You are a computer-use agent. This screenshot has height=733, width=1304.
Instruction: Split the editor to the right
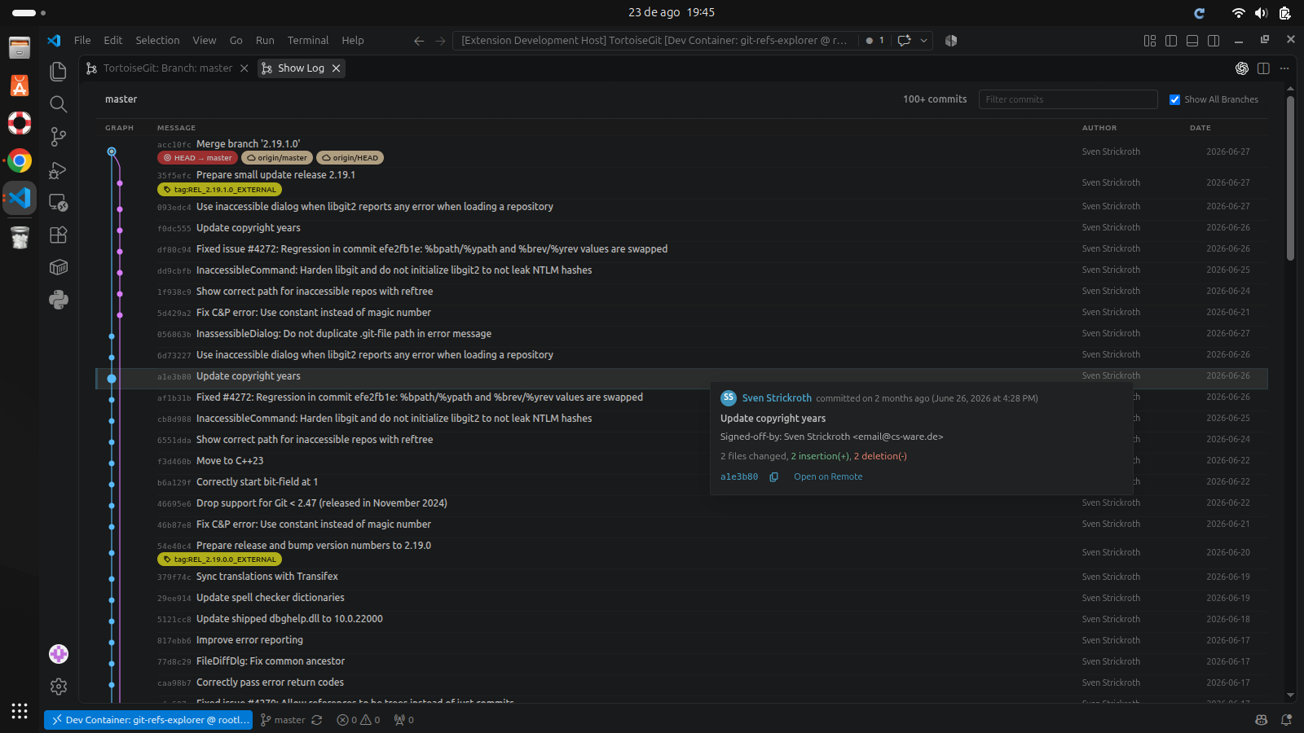pos(1263,68)
